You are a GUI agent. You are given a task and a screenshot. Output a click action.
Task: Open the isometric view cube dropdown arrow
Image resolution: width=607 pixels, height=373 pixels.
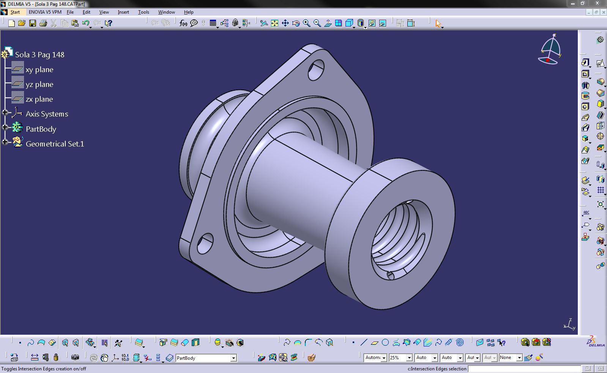coord(354,27)
